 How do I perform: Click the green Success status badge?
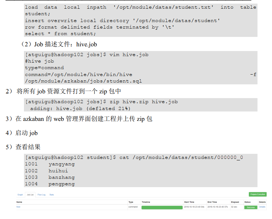(x=251, y=207)
